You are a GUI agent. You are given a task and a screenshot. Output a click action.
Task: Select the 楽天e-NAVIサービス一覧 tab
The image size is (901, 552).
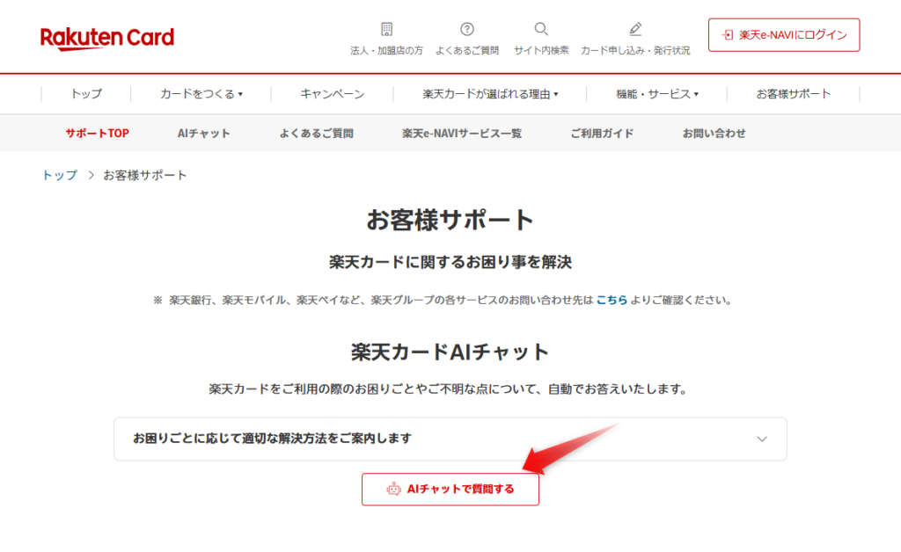pyautogui.click(x=461, y=133)
